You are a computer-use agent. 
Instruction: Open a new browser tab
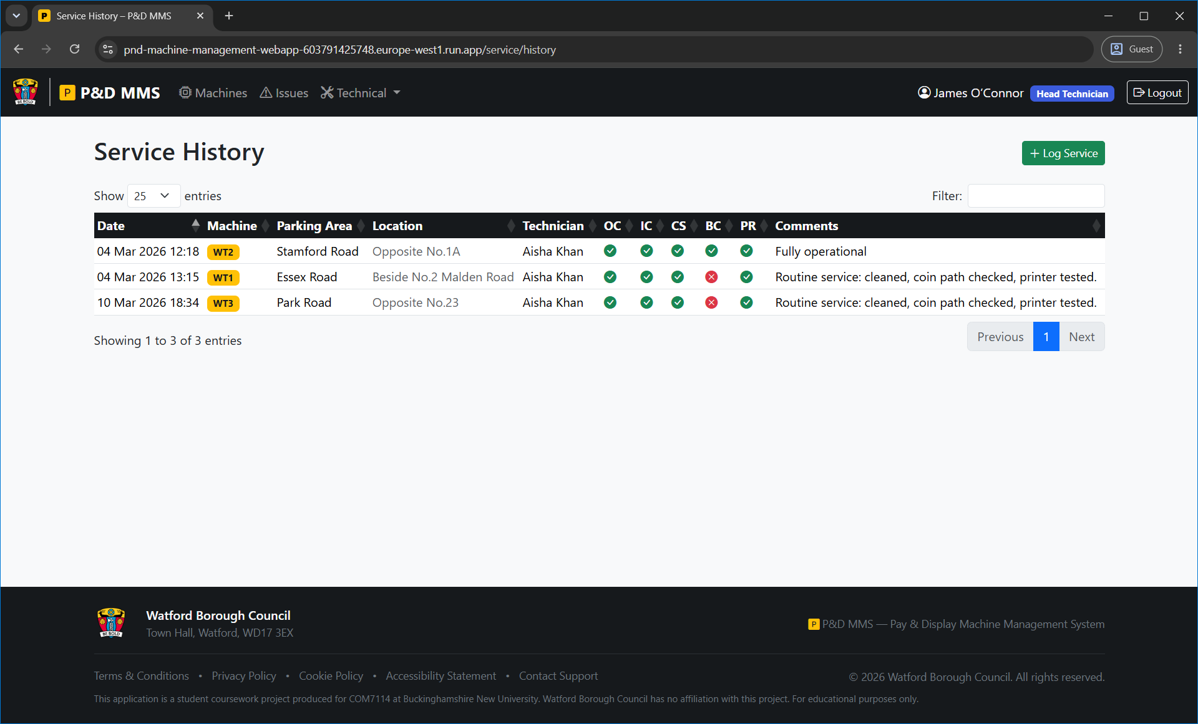click(229, 16)
